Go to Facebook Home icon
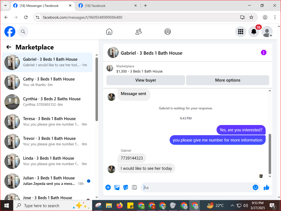 point(109,32)
